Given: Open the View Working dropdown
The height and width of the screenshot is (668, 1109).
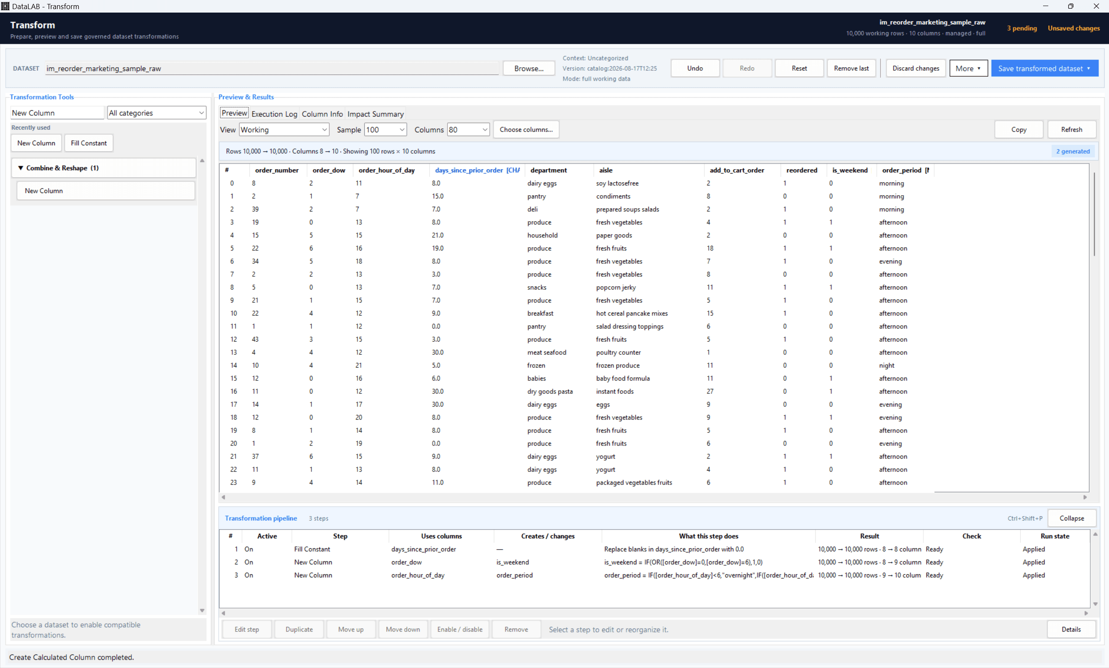Looking at the screenshot, I should (x=284, y=130).
